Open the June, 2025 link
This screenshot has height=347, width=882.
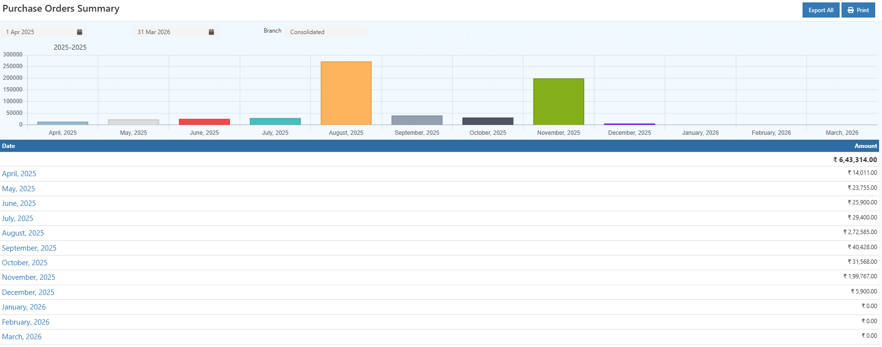[19, 203]
